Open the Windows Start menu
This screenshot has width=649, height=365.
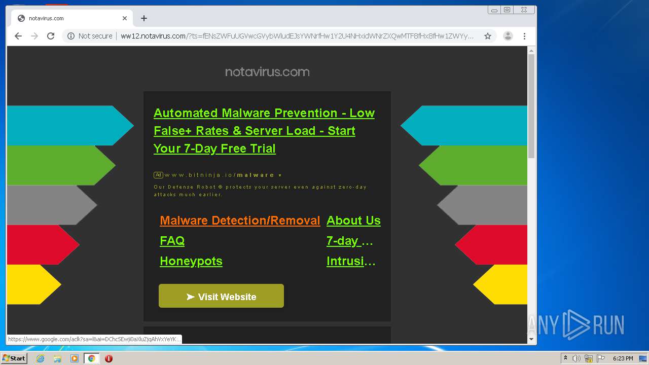coord(14,358)
